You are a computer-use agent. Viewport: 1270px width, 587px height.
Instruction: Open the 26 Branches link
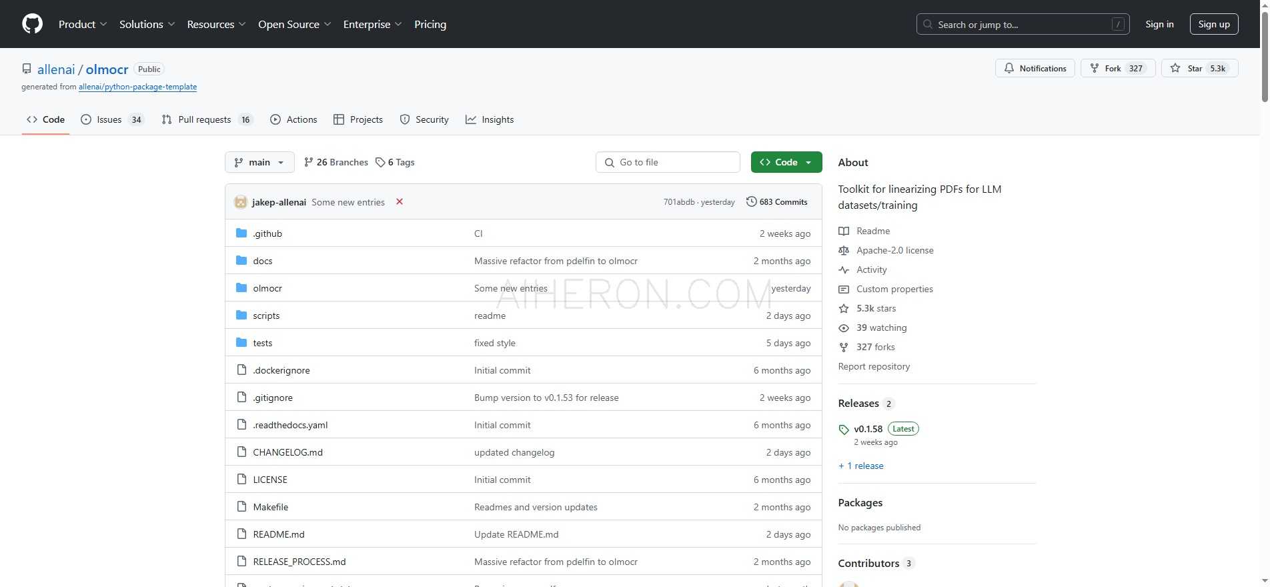(336, 162)
